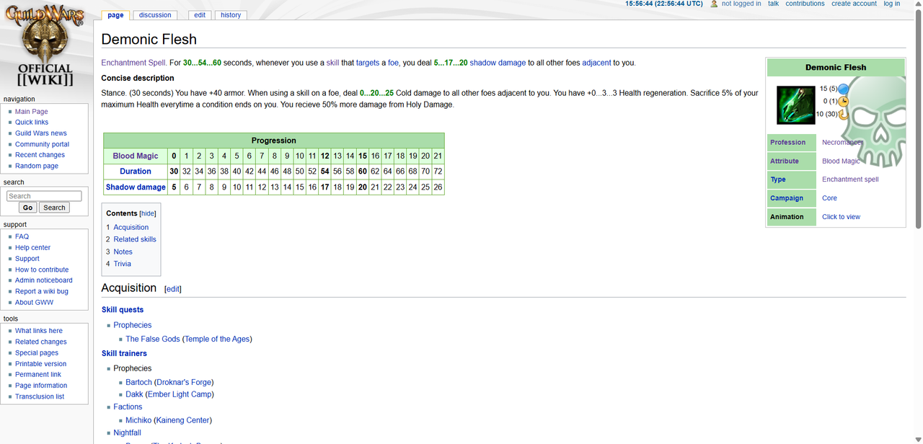Open Transclusion list link
The width and height of the screenshot is (923, 444).
(x=40, y=396)
